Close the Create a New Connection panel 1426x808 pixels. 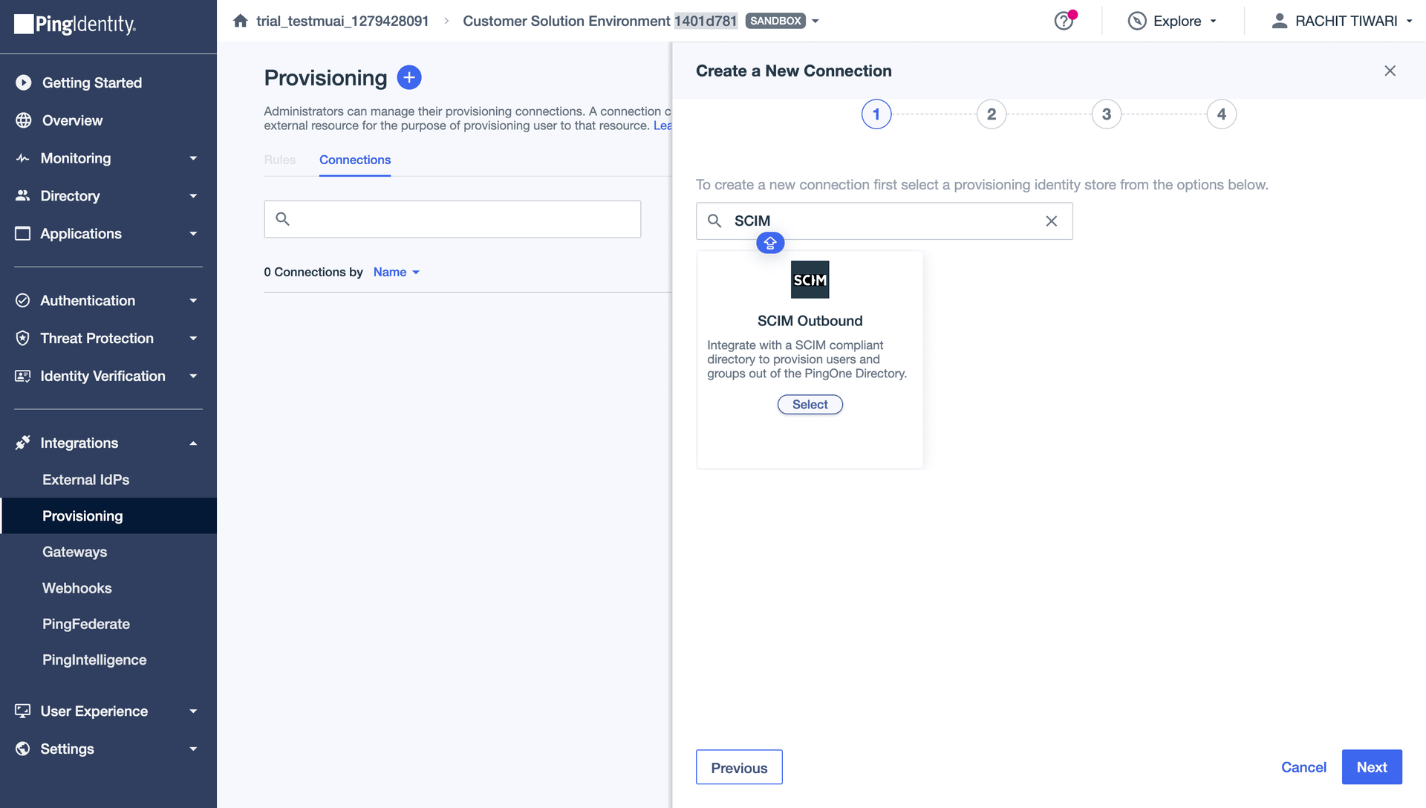coord(1390,71)
